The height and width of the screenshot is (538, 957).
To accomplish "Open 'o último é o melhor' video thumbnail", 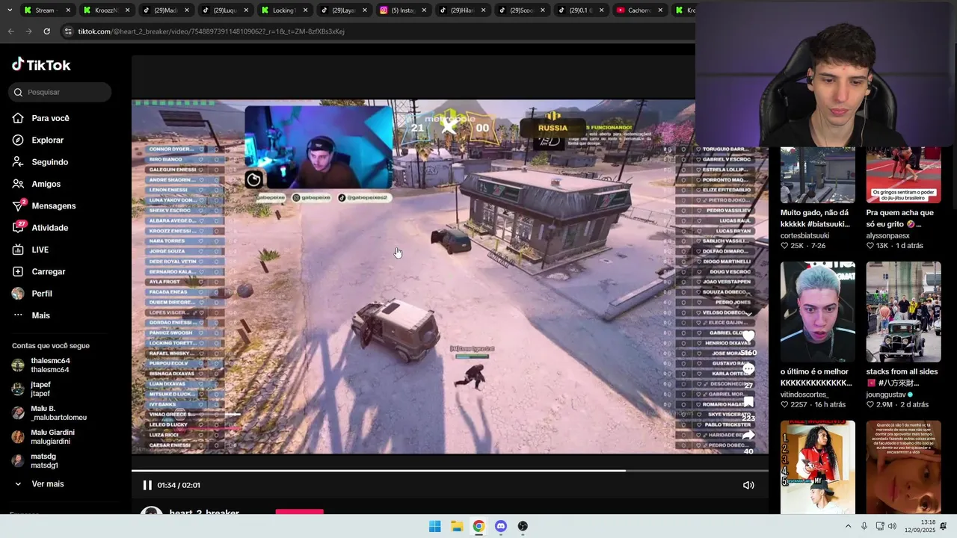I will [817, 312].
